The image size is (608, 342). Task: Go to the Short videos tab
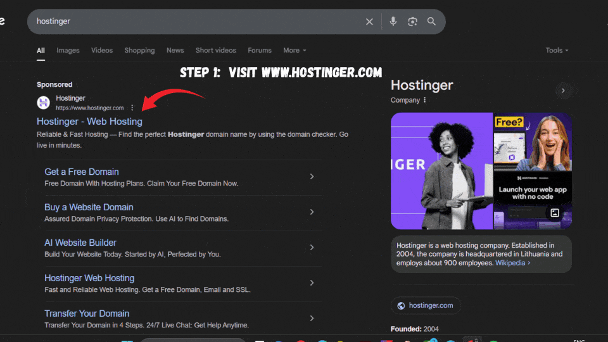[216, 51]
